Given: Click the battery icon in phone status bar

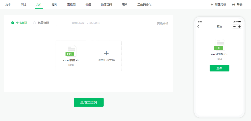Looking at the screenshot, I should pyautogui.click(x=240, y=22).
